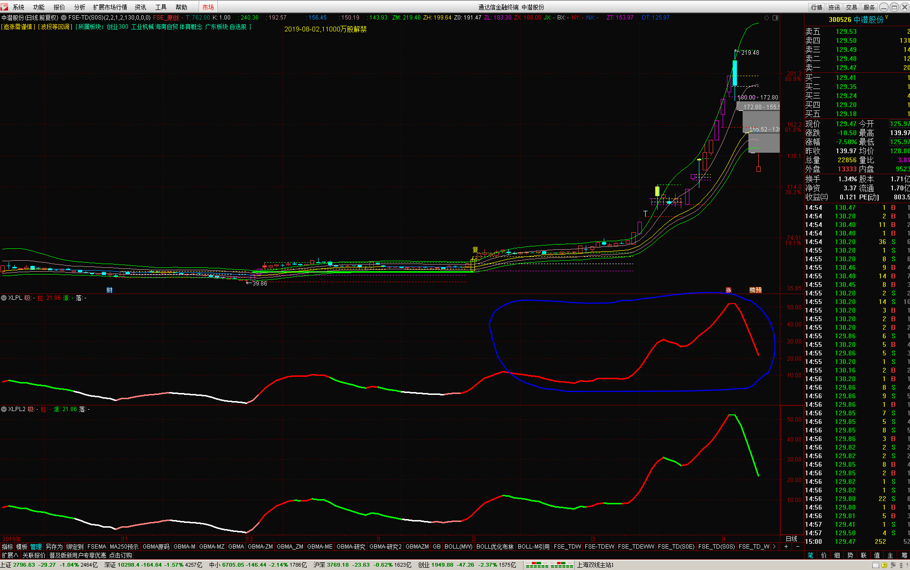Click the 绑定到 button
Image resolution: width=910 pixels, height=570 pixels.
coord(75,547)
